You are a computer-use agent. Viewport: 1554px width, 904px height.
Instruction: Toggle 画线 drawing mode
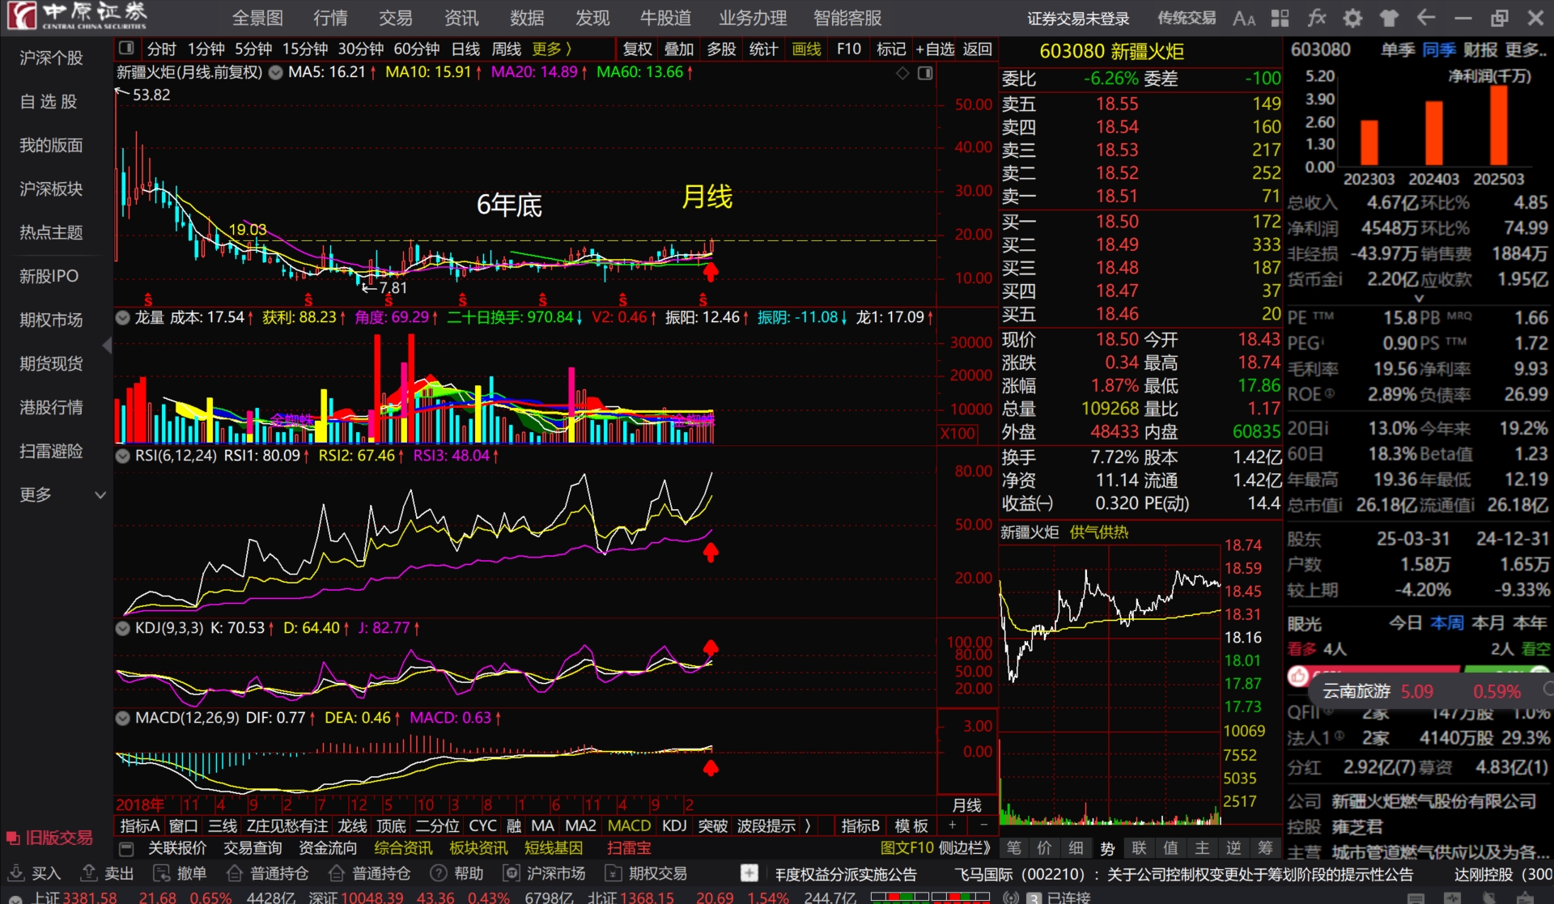[x=806, y=49]
